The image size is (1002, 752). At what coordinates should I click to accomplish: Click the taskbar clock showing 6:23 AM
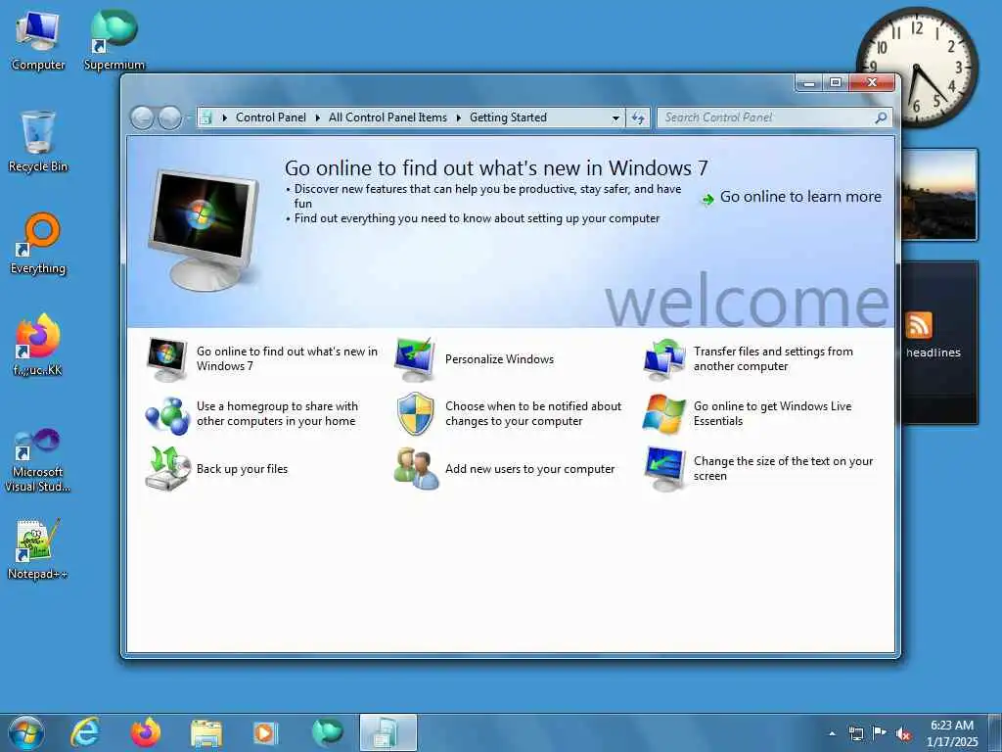click(952, 733)
